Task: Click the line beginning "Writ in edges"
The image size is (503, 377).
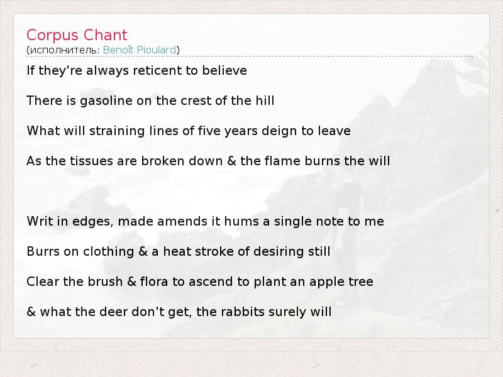Action: [x=205, y=221]
